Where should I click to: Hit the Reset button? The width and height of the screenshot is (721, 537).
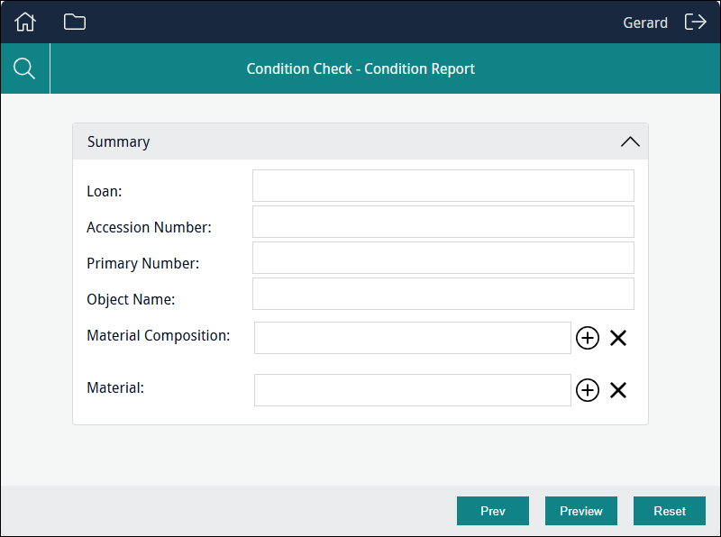pyautogui.click(x=669, y=511)
